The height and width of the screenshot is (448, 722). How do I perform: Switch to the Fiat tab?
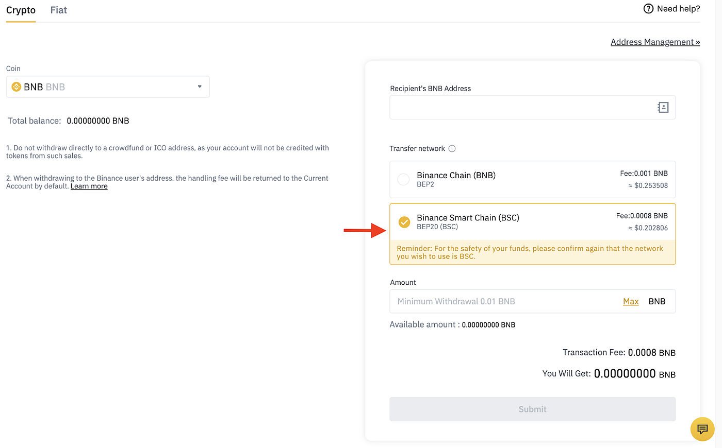coord(58,10)
